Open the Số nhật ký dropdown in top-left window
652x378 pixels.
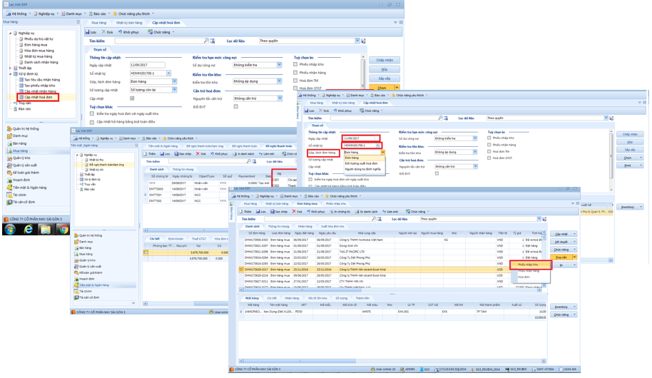[168, 73]
